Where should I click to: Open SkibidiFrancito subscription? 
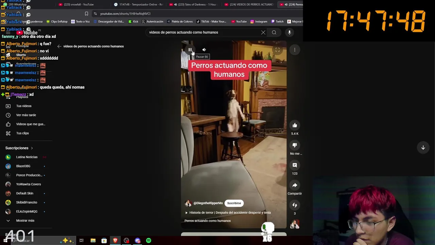click(x=26, y=202)
